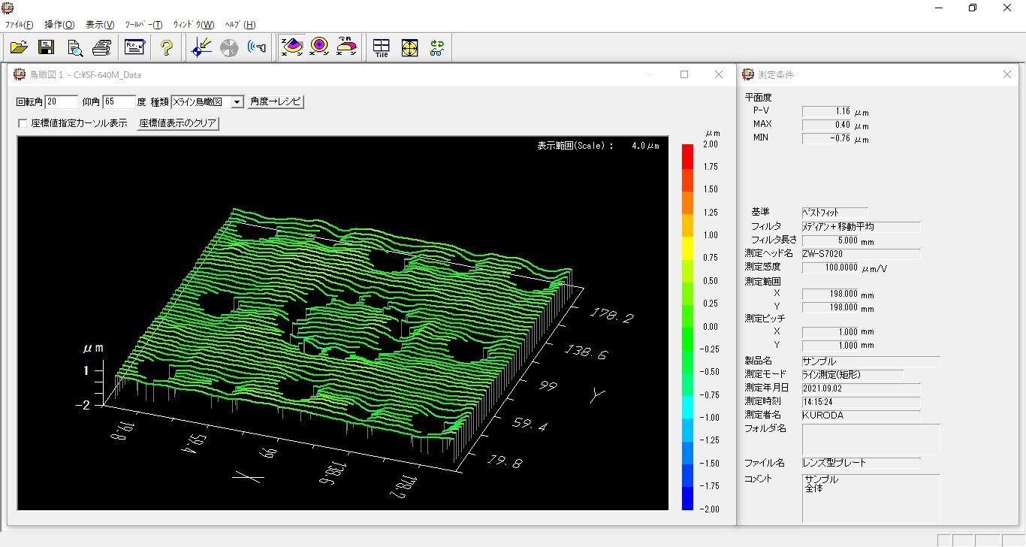Open print preview from the toolbar
Image resolution: width=1026 pixels, height=547 pixels.
click(x=75, y=47)
